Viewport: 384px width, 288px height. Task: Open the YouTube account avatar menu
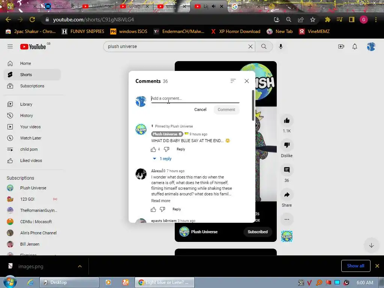coord(371,46)
